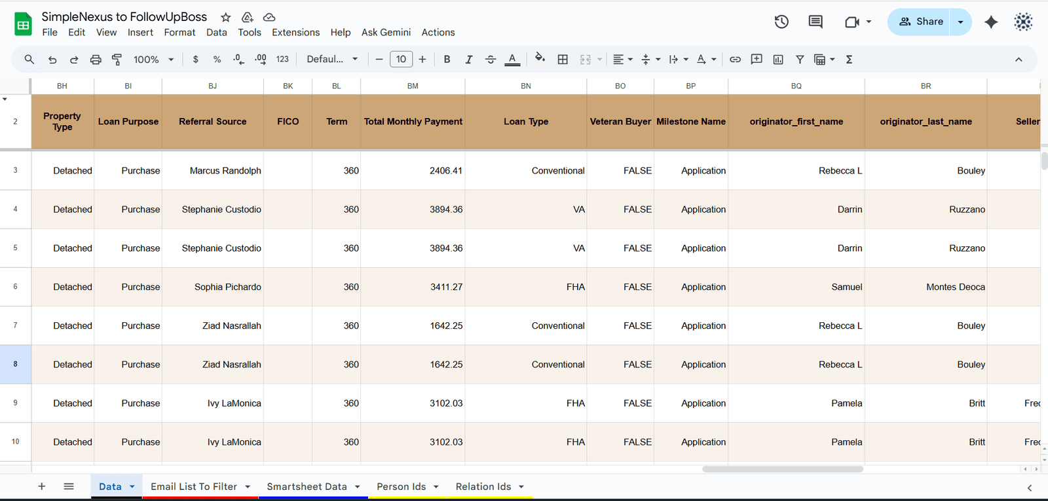Click the Share button

921,22
